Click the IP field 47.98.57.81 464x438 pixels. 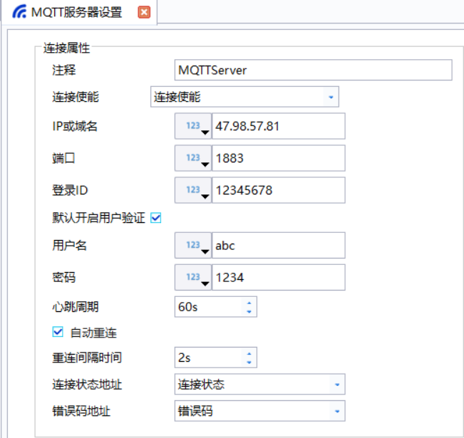click(279, 126)
